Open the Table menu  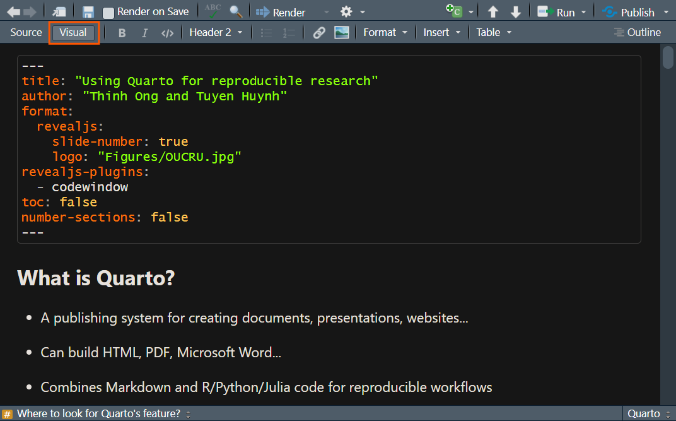(x=494, y=32)
